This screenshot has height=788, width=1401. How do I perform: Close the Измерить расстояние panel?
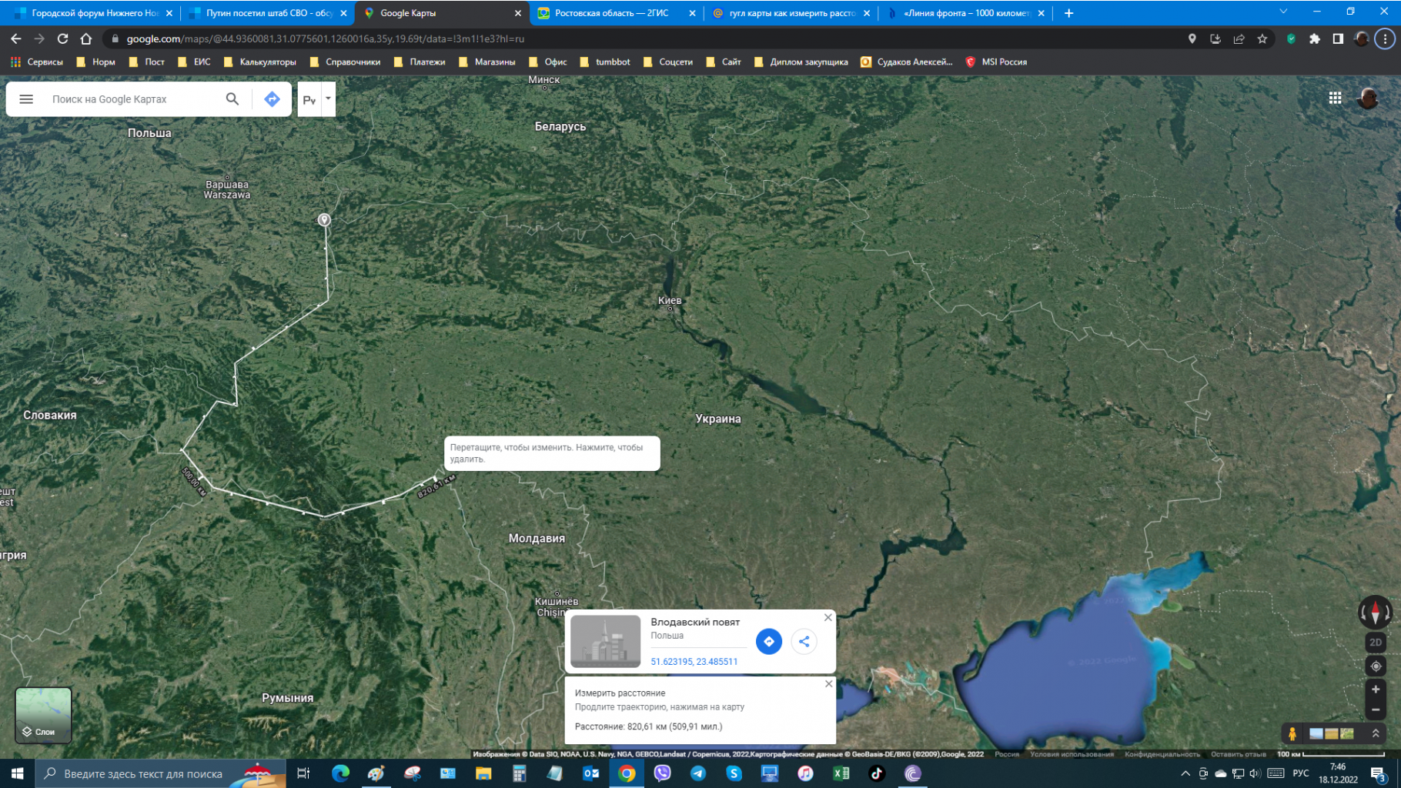point(828,683)
